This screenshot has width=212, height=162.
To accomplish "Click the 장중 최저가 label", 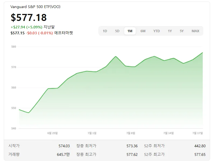I will [x=86, y=146].
